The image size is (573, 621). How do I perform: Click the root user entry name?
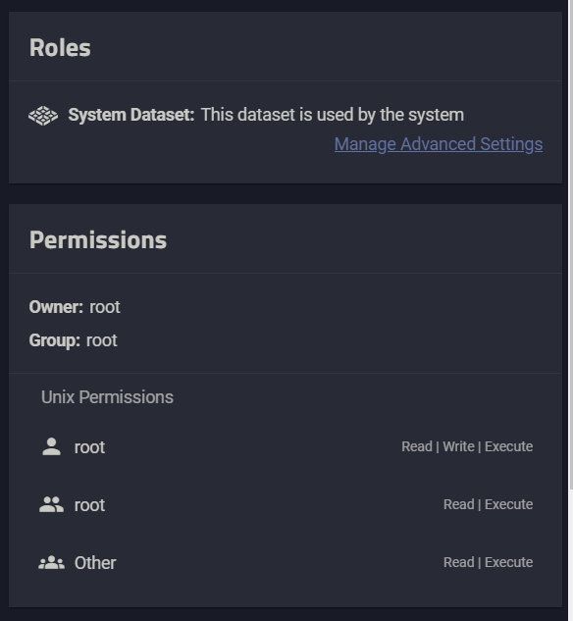point(89,447)
